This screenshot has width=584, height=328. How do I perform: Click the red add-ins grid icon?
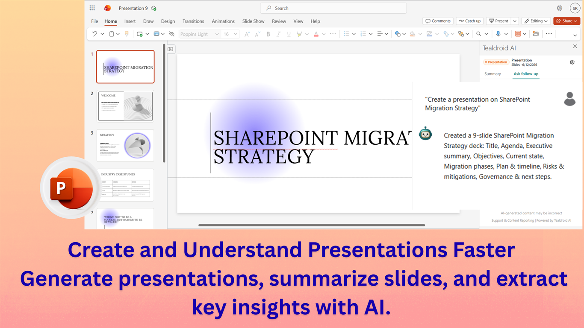518,34
